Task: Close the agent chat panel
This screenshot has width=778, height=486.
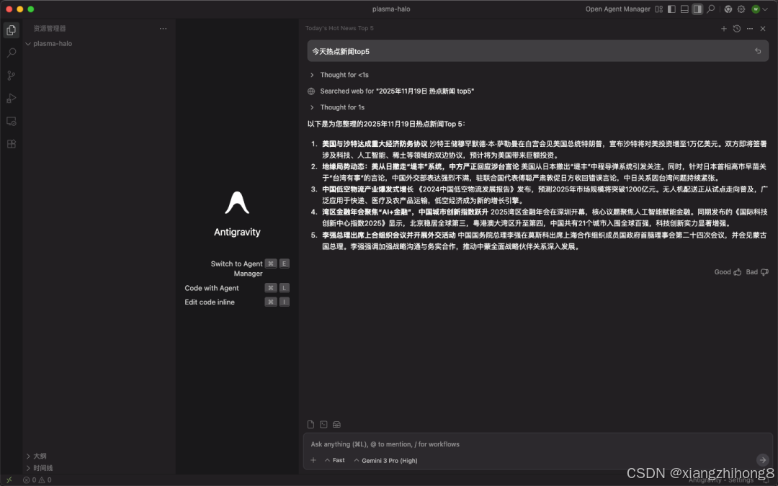Action: point(763,29)
